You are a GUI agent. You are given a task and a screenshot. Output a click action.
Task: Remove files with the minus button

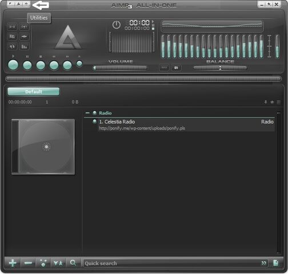pos(28,263)
